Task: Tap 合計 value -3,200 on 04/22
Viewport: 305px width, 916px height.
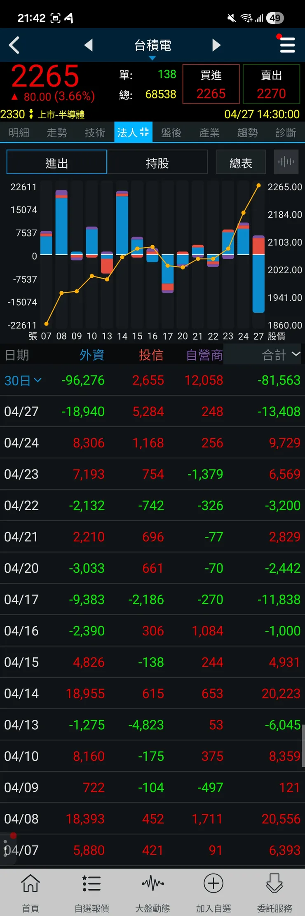Action: (283, 505)
